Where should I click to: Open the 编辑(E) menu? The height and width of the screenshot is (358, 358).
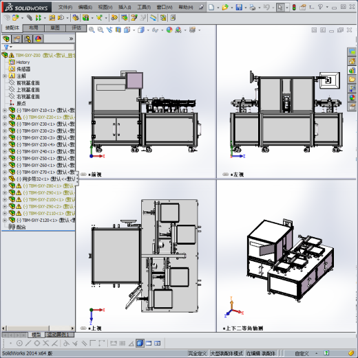click(x=85, y=8)
